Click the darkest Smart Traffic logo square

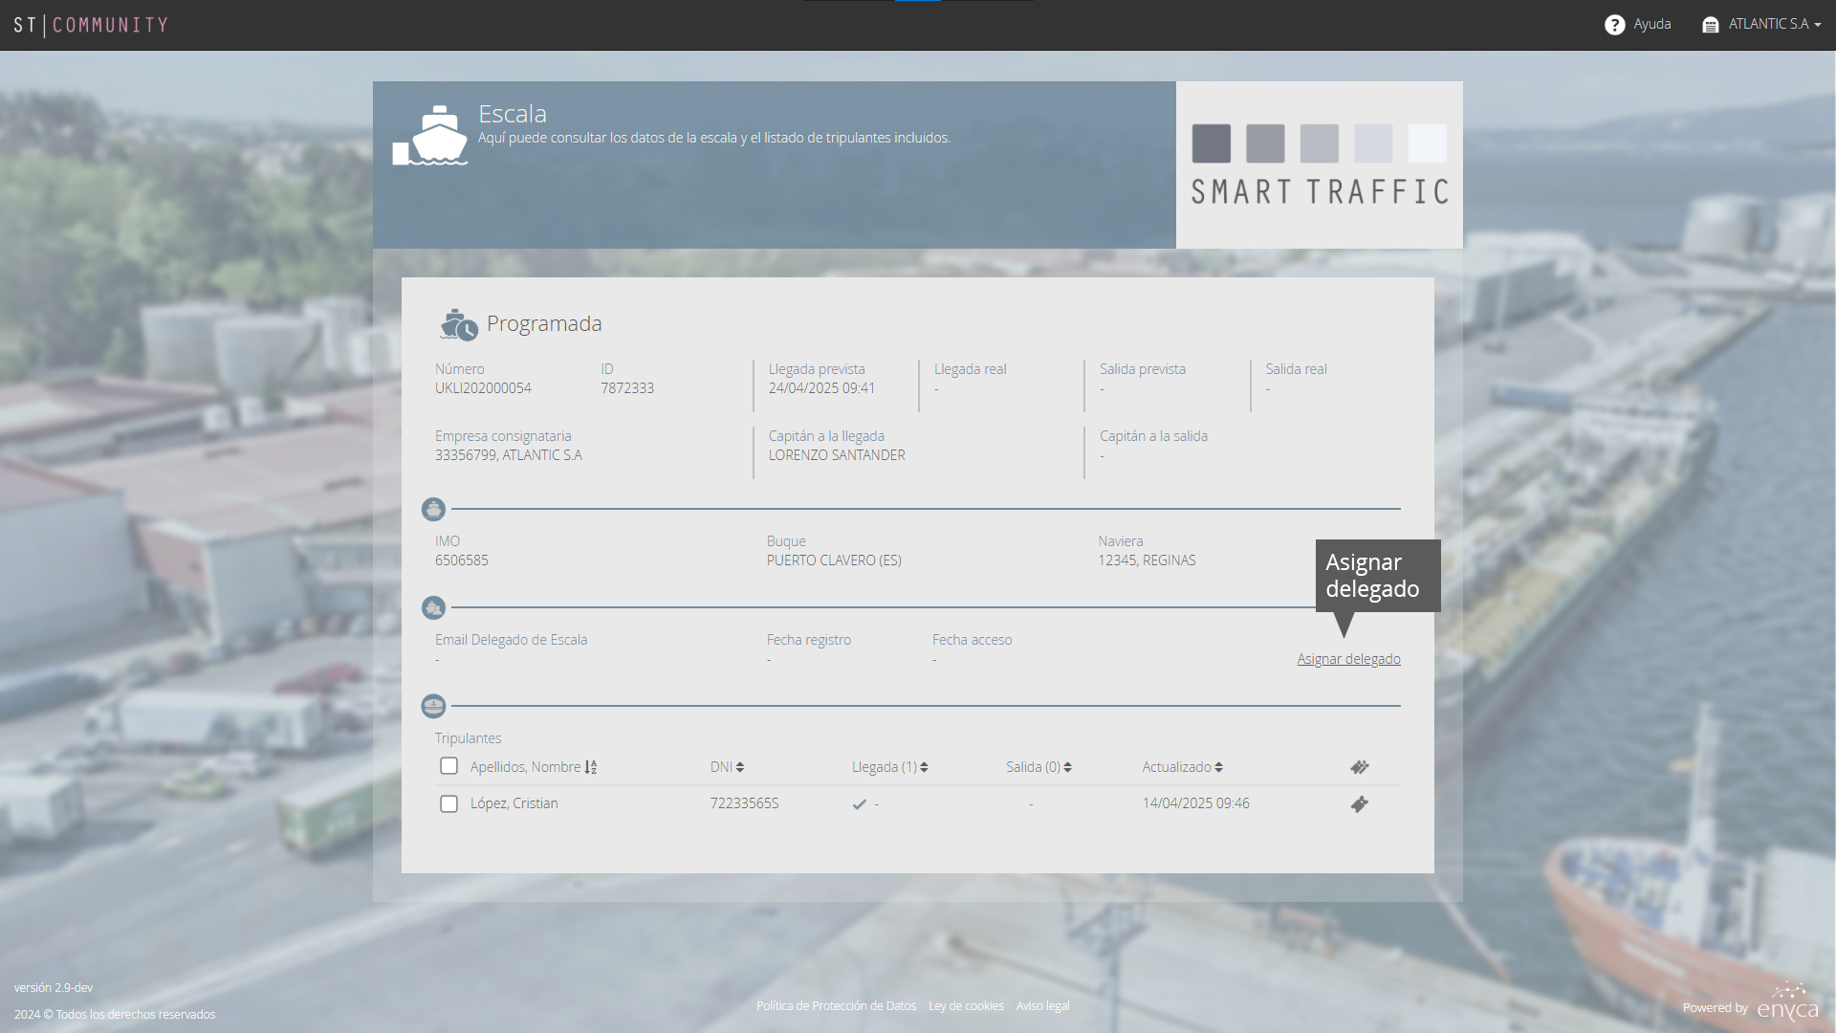tap(1211, 143)
